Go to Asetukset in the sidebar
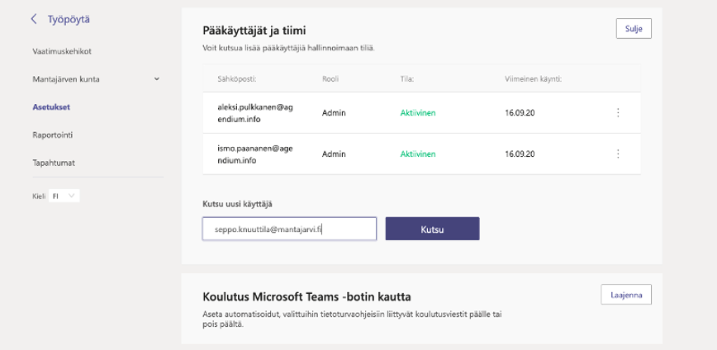The height and width of the screenshot is (350, 717). click(x=51, y=107)
